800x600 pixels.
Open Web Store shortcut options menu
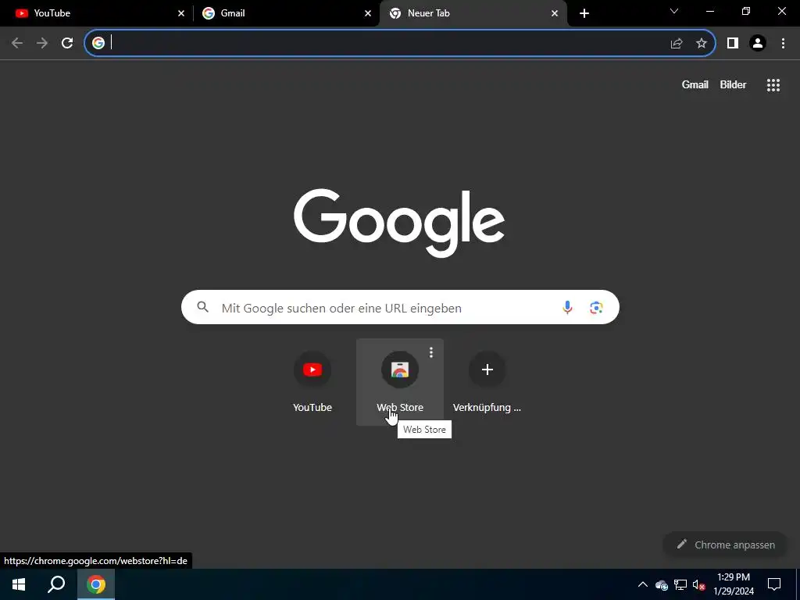pos(431,352)
